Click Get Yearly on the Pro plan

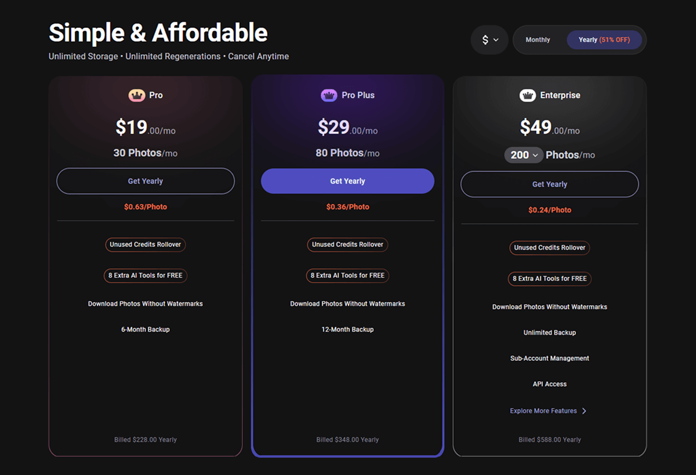point(145,181)
